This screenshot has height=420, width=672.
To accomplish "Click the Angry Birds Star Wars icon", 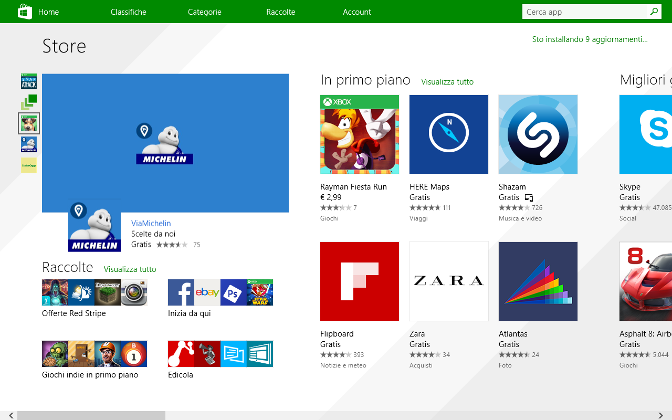I will (x=260, y=292).
